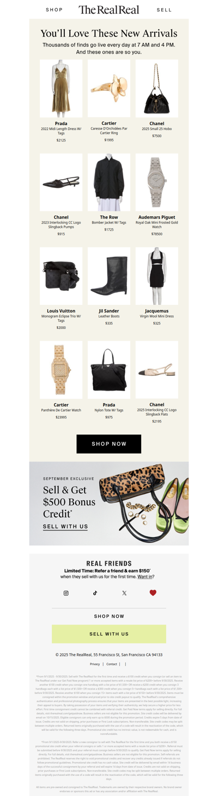View the Cartier orchid ring image

point(109,89)
